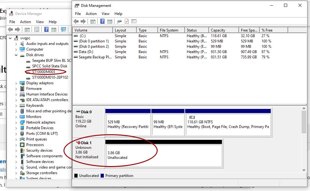Image resolution: width=310 pixels, height=191 pixels.
Task: Sort by Capacity column header
Action: [x=224, y=30]
